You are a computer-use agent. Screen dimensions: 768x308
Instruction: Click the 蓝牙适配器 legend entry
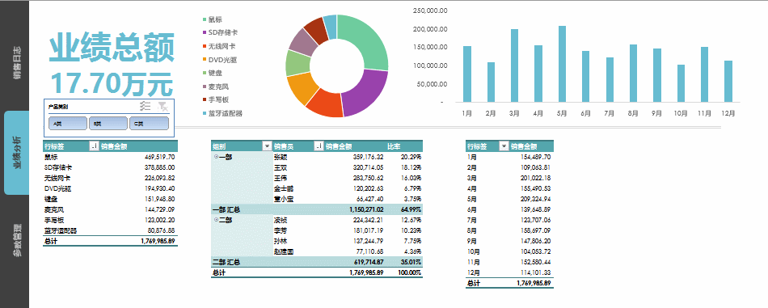pos(223,114)
